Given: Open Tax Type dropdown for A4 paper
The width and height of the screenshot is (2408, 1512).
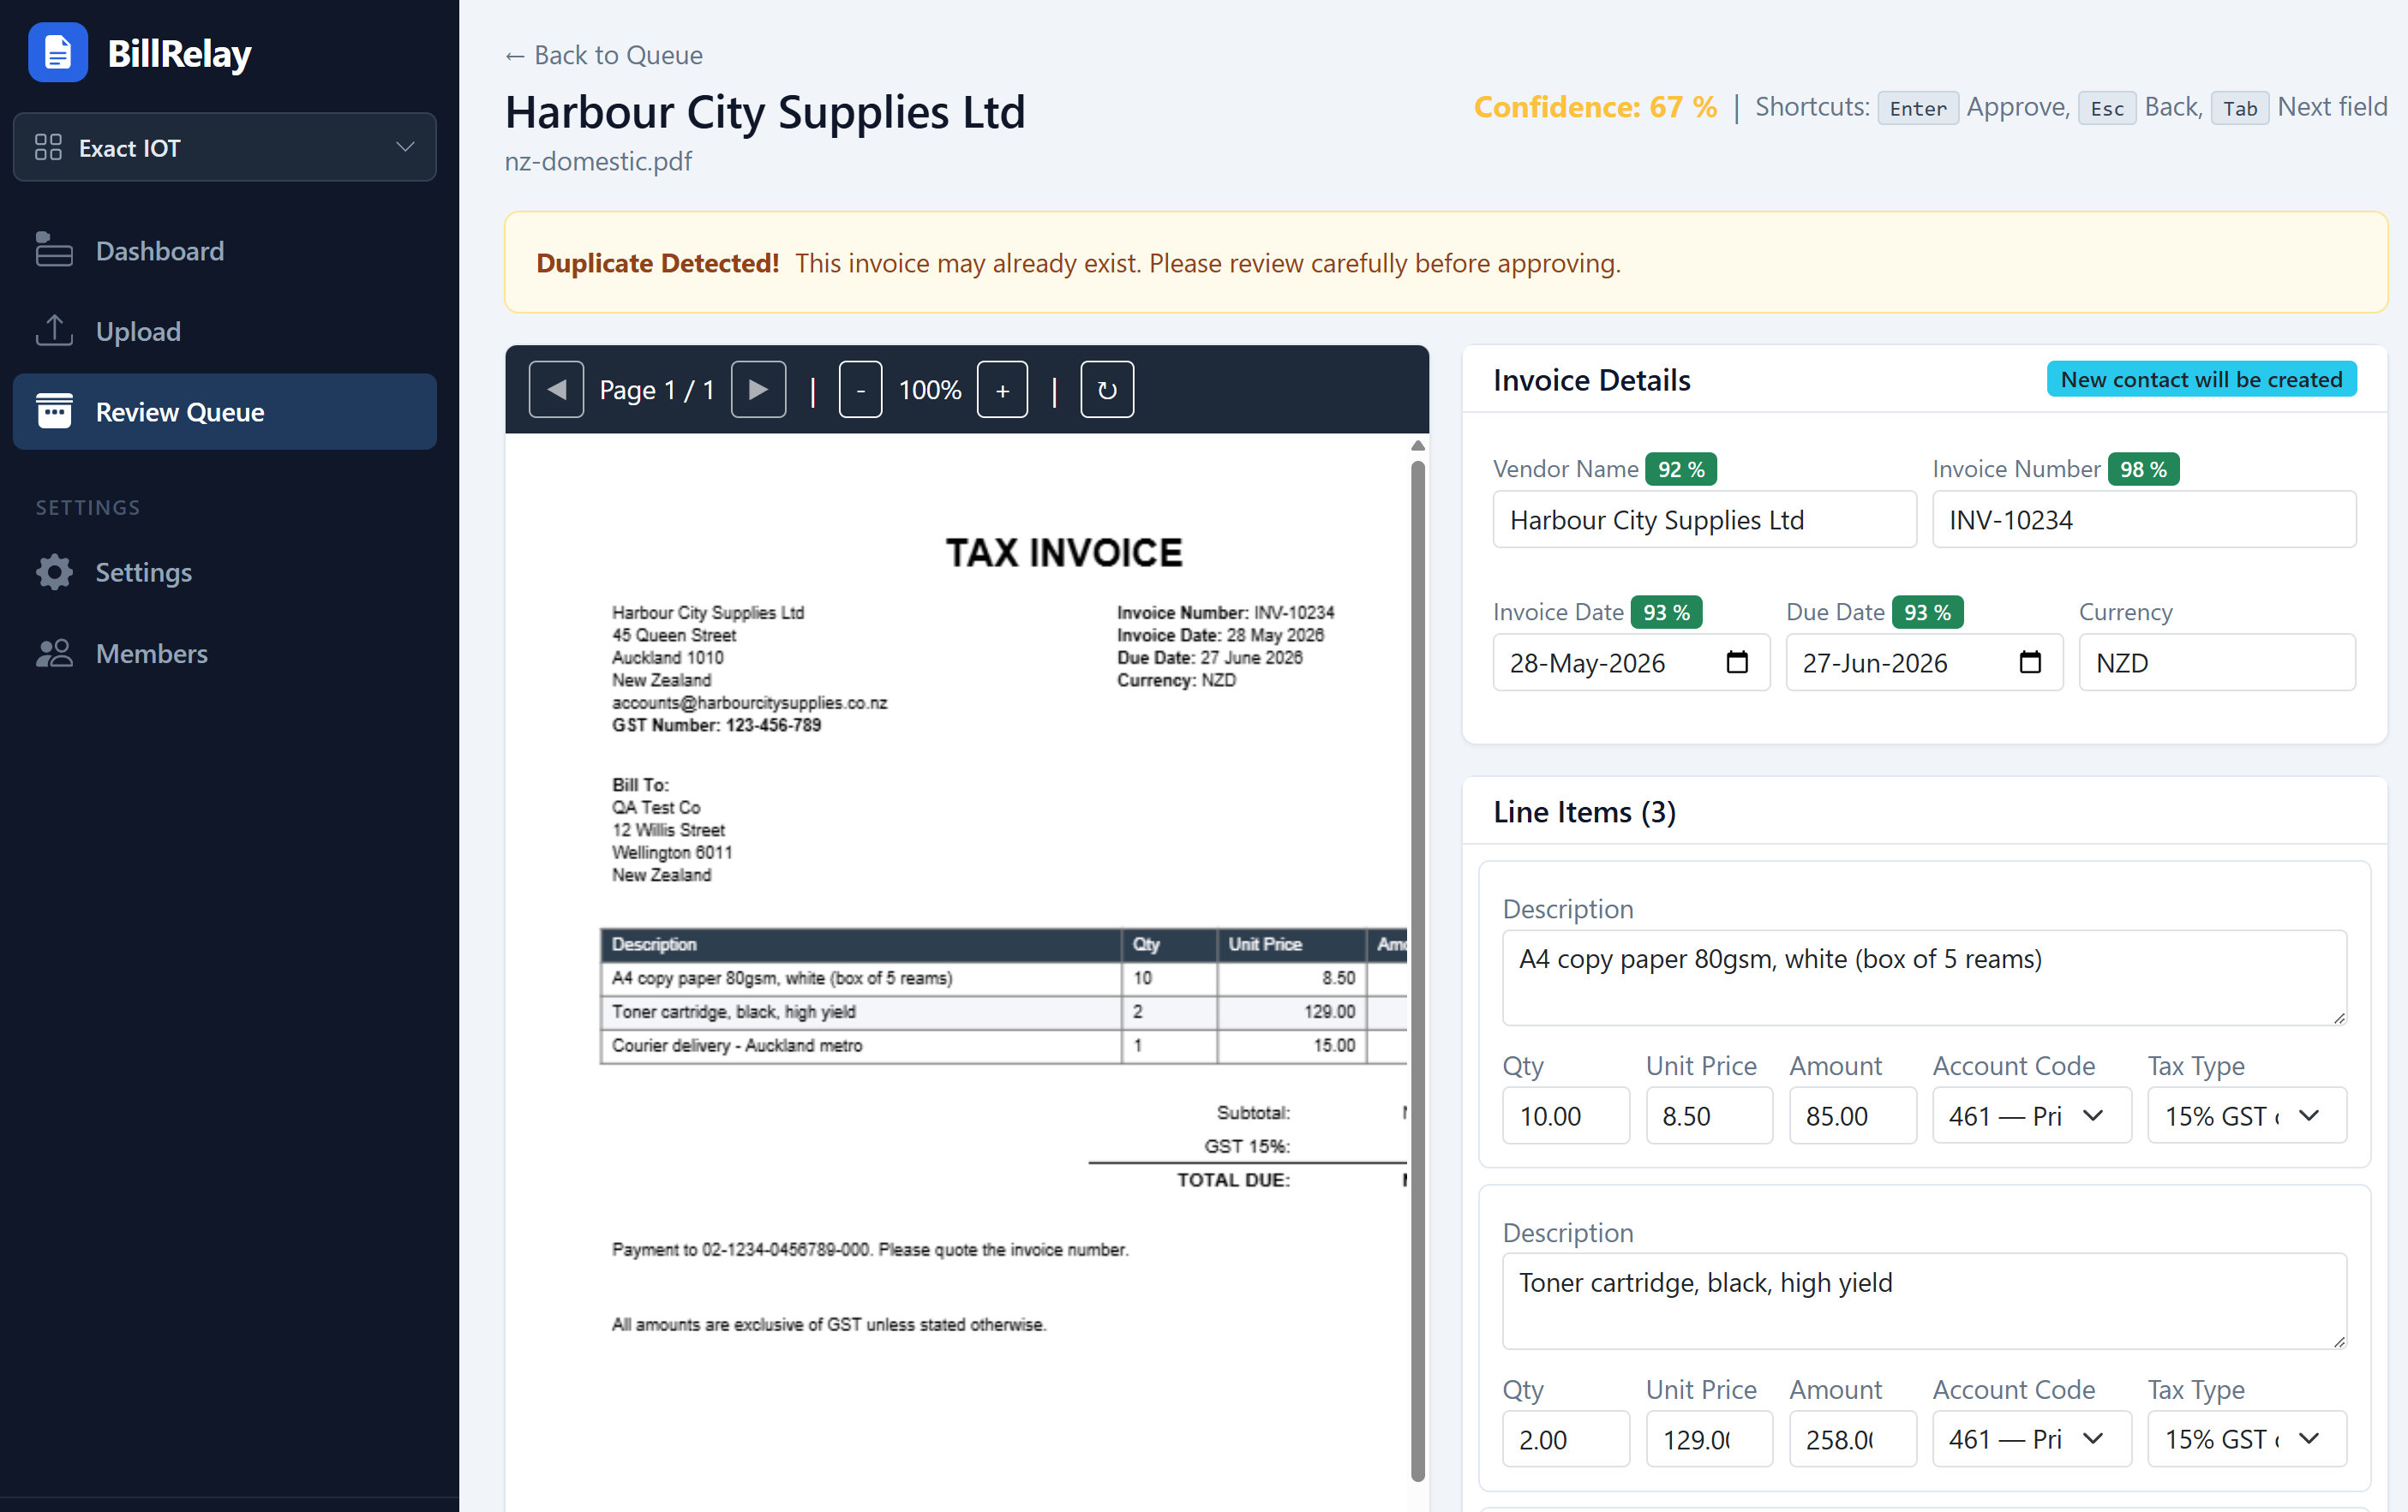Looking at the screenshot, I should [2247, 1115].
